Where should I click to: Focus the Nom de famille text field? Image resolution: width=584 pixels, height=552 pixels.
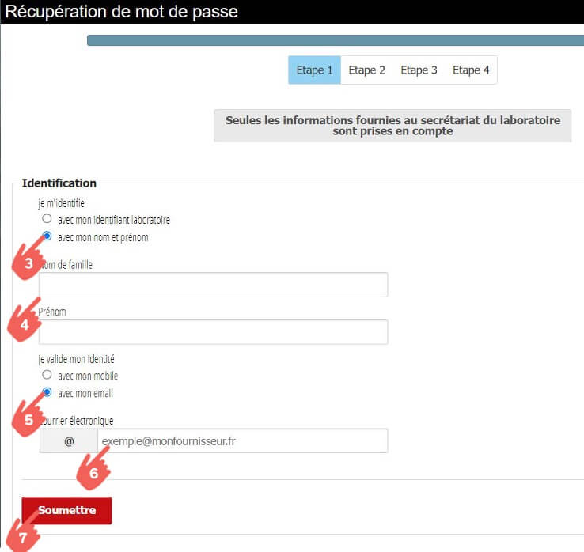click(213, 285)
